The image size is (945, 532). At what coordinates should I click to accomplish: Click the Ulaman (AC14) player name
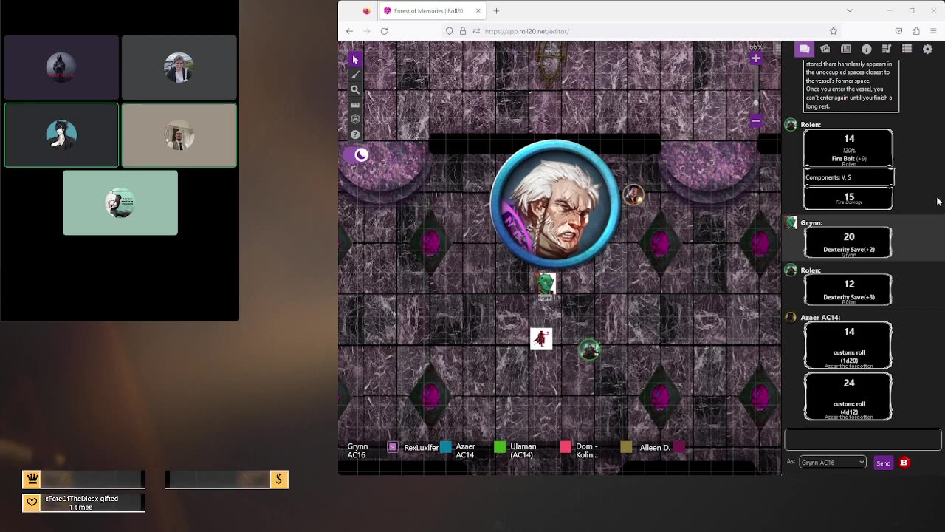pyautogui.click(x=523, y=451)
